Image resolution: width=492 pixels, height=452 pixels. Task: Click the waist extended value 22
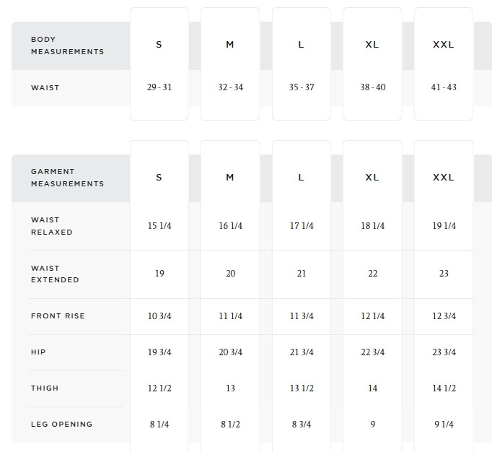[x=372, y=274]
